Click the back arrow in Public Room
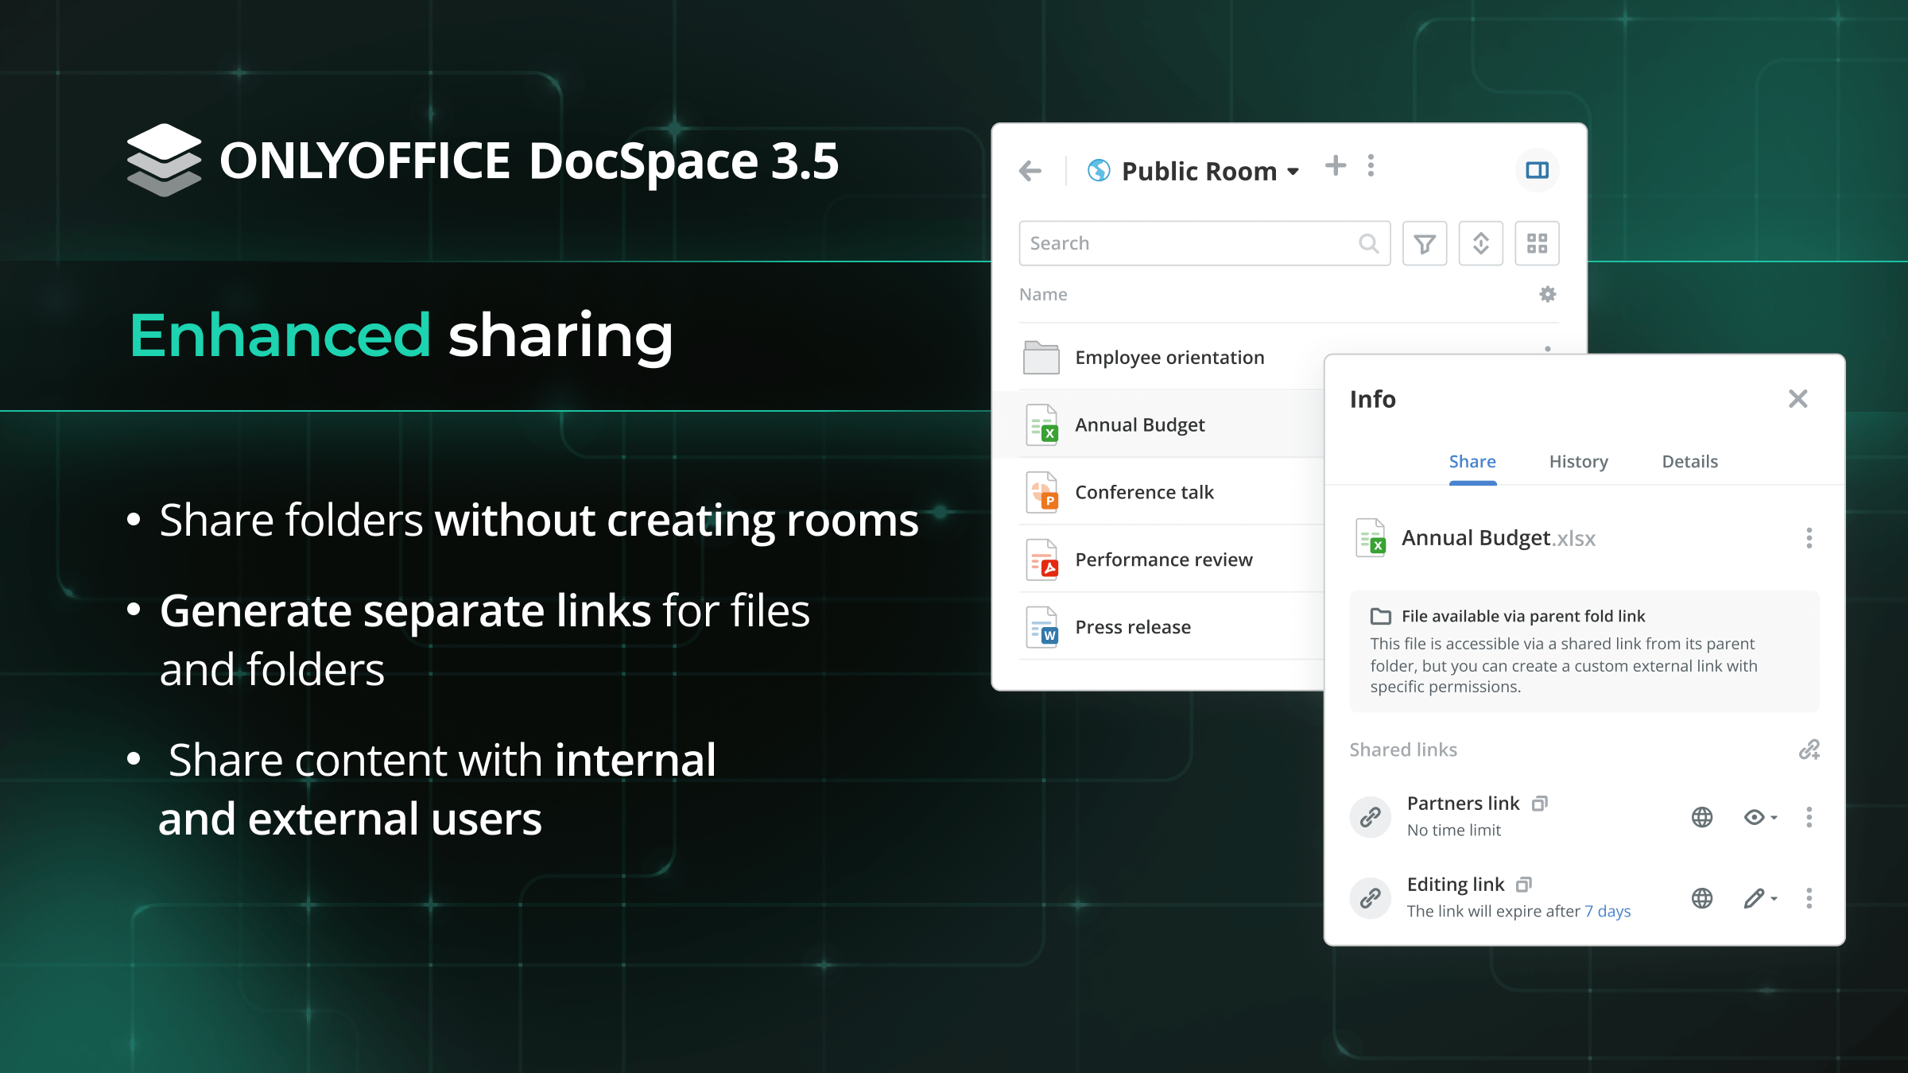The height and width of the screenshot is (1073, 1908). point(1030,171)
